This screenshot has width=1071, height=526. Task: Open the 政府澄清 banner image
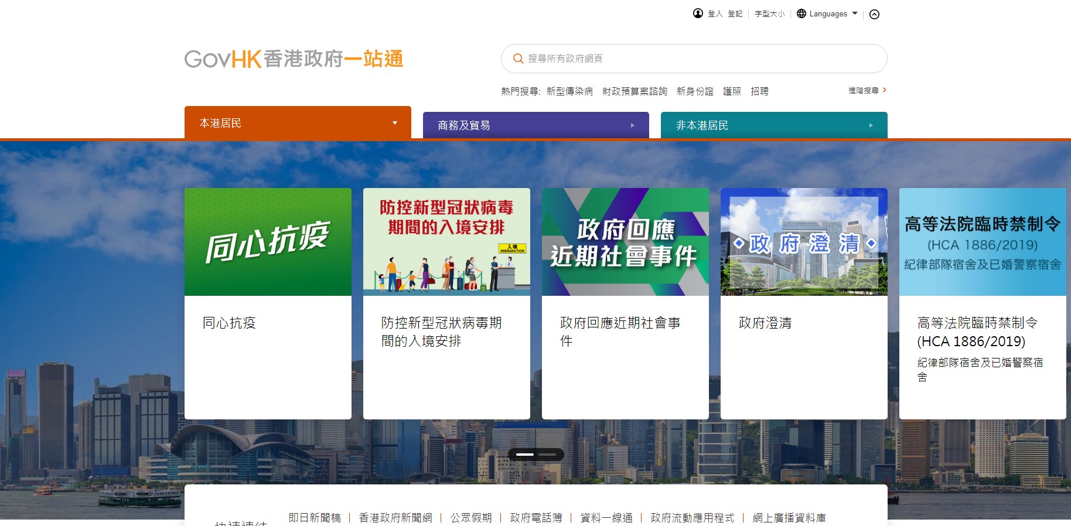click(804, 242)
